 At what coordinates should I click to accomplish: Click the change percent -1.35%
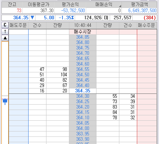pos(66,18)
